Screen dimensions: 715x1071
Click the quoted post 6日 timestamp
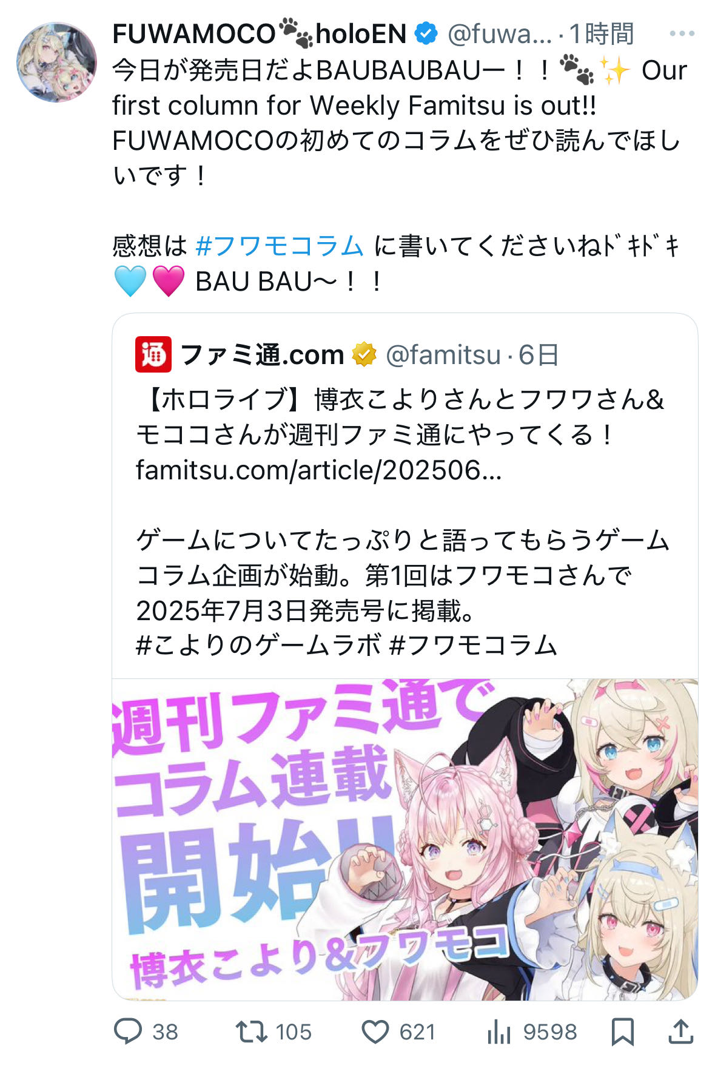(539, 355)
